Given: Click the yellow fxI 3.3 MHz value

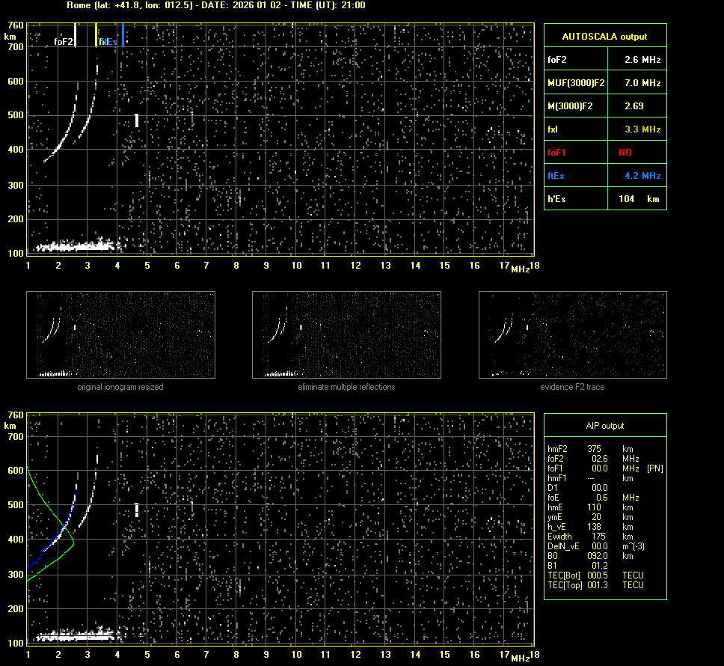Looking at the screenshot, I should [642, 129].
